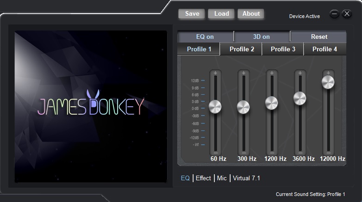Click the plus icon above 60 Hz slider

point(215,73)
